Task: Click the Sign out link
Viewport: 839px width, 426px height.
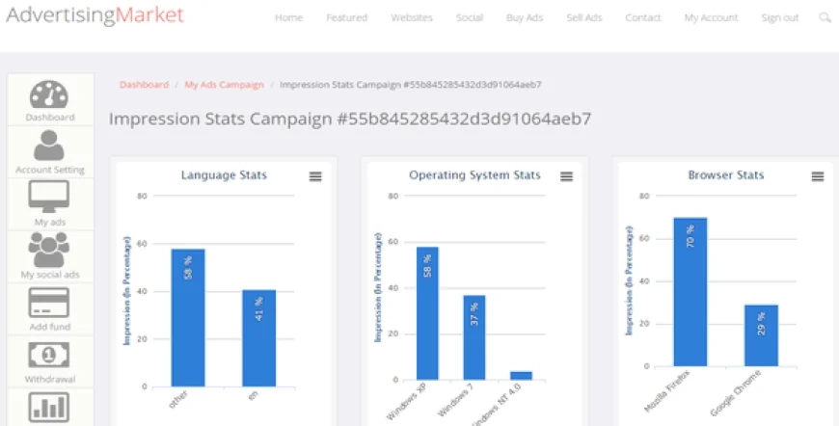Action: point(779,18)
